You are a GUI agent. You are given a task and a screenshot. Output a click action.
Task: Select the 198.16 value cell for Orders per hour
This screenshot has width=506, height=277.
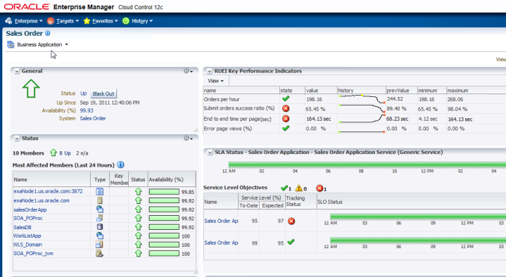321,99
